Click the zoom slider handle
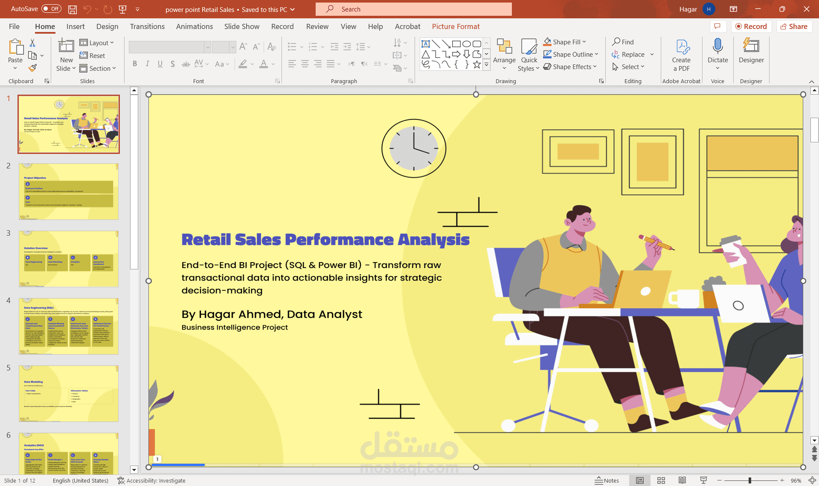This screenshot has height=486, width=819. tap(749, 480)
